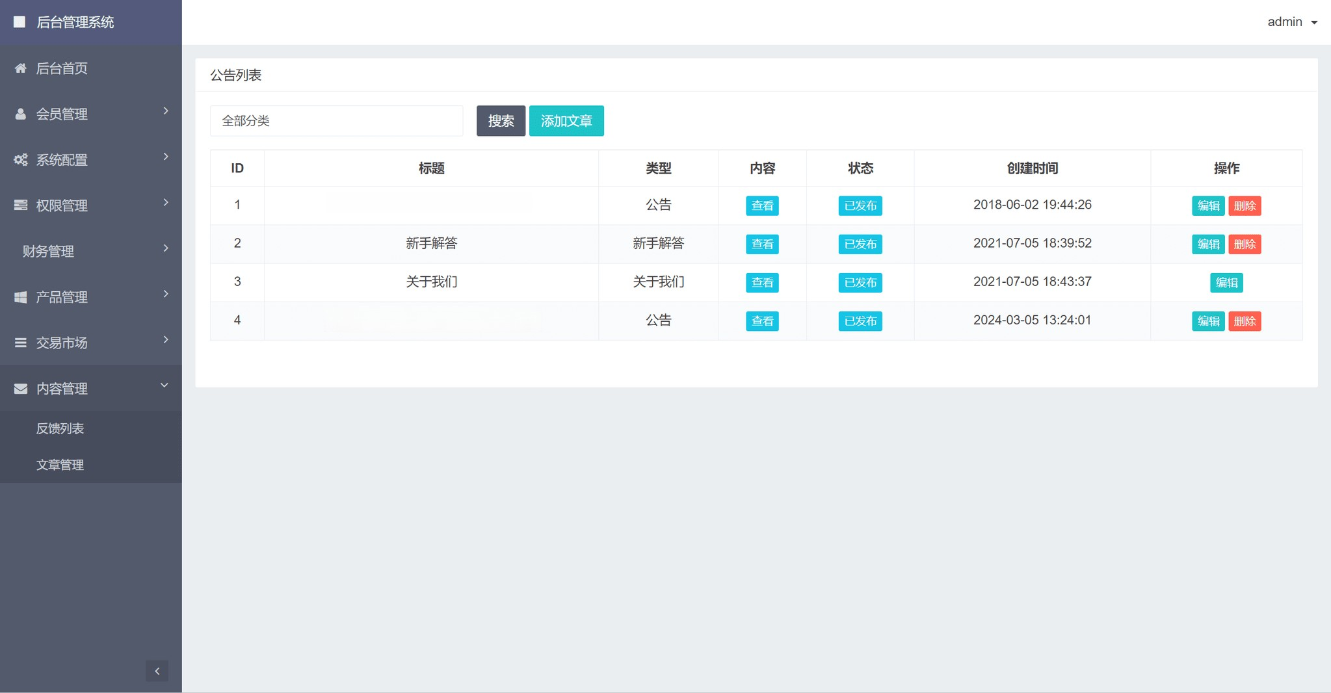Click 编辑 on the 关于我们 row

(x=1226, y=282)
